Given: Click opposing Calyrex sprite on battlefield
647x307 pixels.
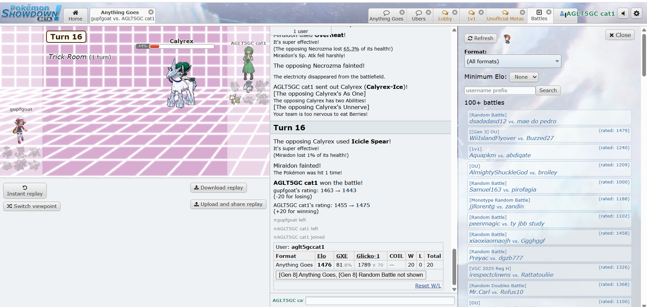Looking at the screenshot, I should pos(181,83).
